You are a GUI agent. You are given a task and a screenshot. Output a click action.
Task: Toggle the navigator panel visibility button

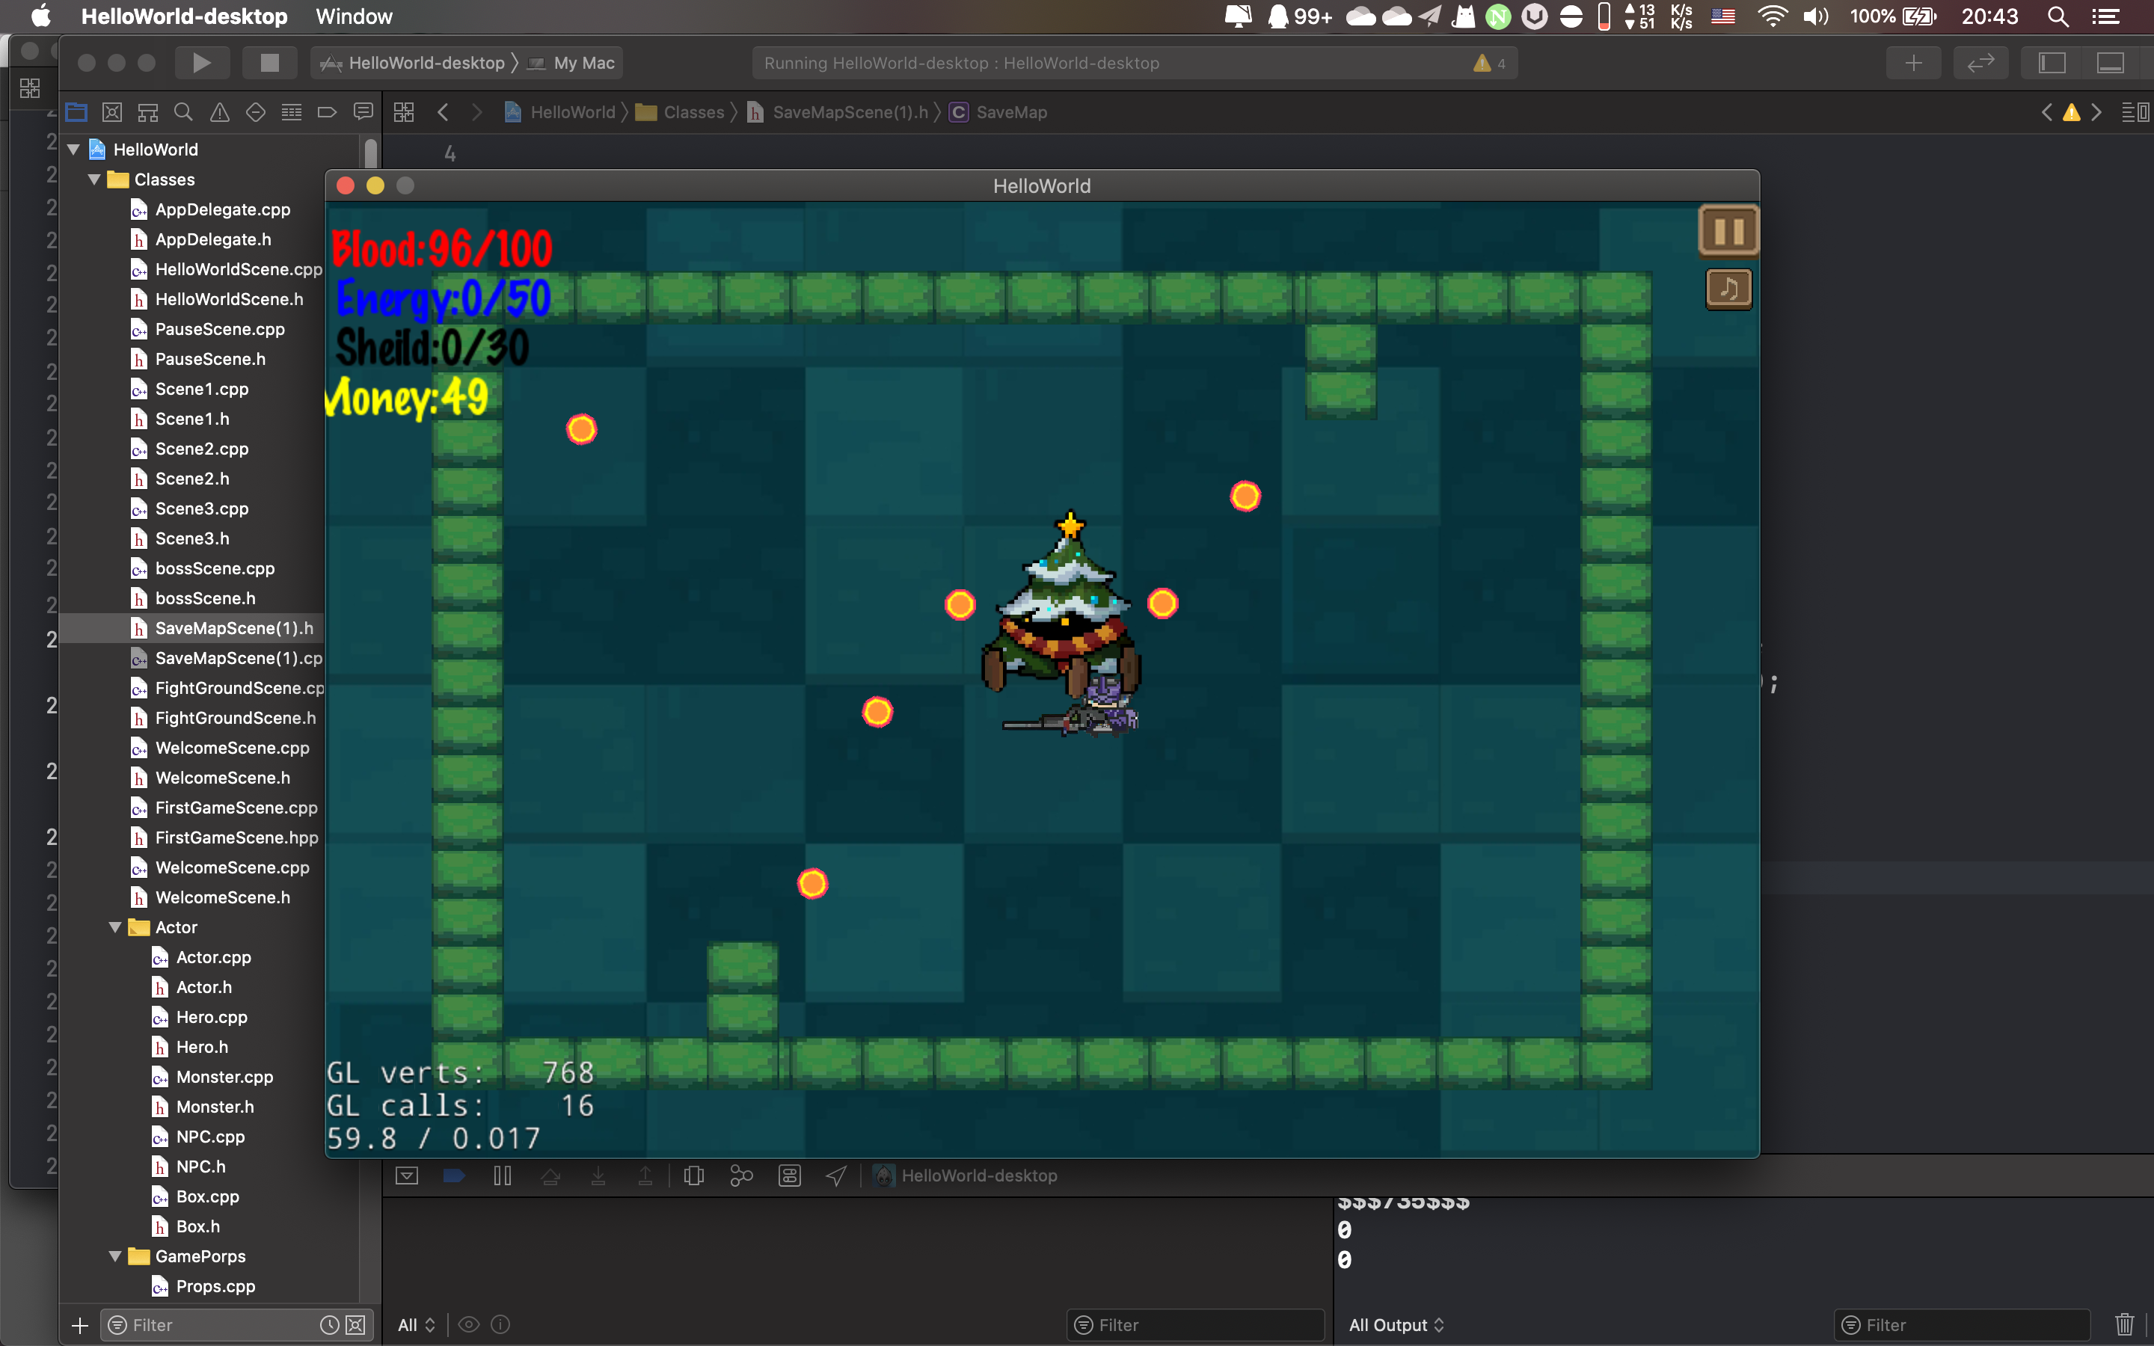point(2052,64)
